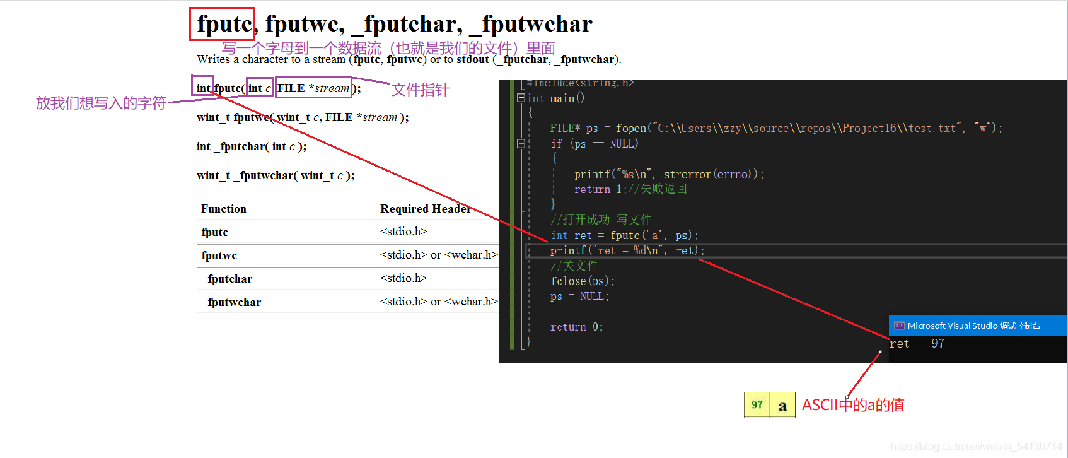
Task: Click the 'wint_t _fputwchar( wint_t c );' signature
Action: click(x=276, y=175)
